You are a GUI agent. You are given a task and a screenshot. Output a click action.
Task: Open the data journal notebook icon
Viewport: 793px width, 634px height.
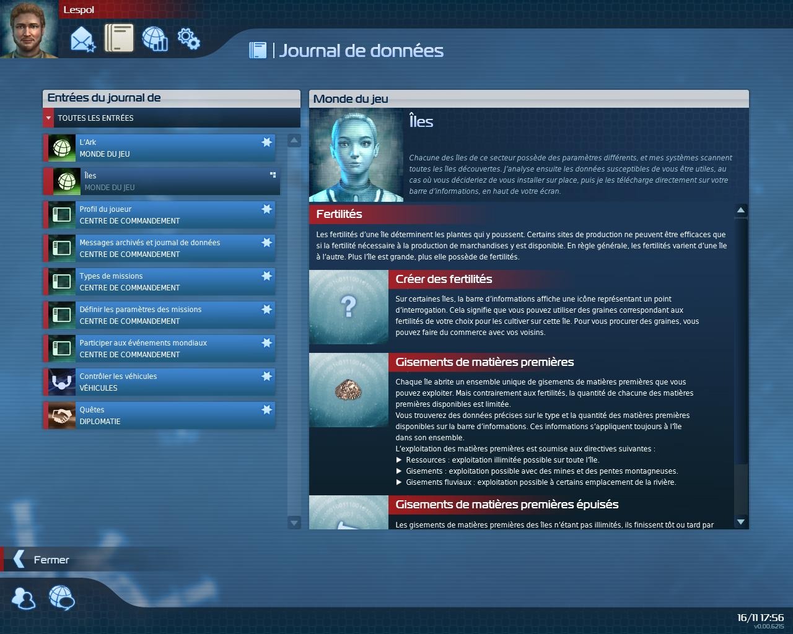pyautogui.click(x=118, y=38)
